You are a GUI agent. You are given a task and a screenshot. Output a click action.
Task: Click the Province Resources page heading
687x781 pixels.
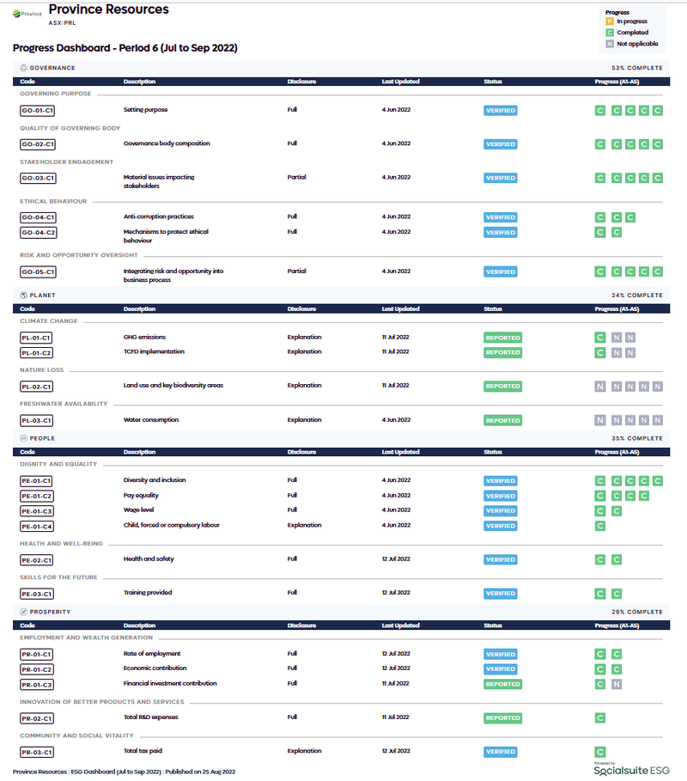(108, 9)
